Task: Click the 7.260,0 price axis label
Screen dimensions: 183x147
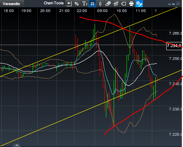Action: (x=176, y=33)
